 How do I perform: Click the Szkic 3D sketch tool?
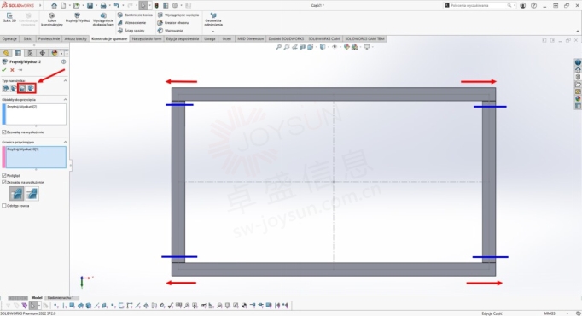[9, 17]
